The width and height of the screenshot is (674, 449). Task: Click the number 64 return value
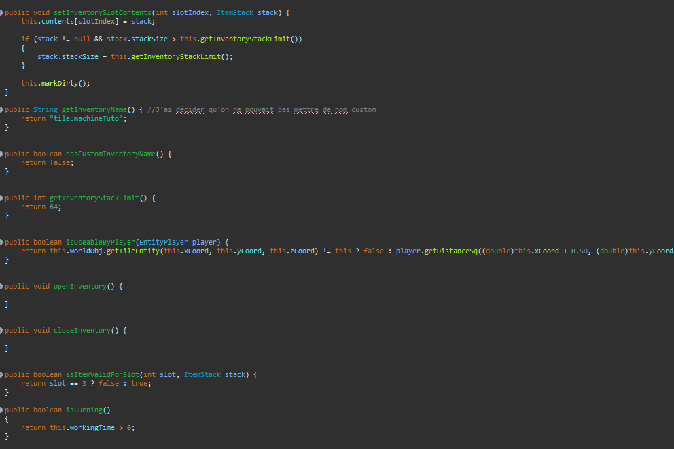click(x=54, y=206)
